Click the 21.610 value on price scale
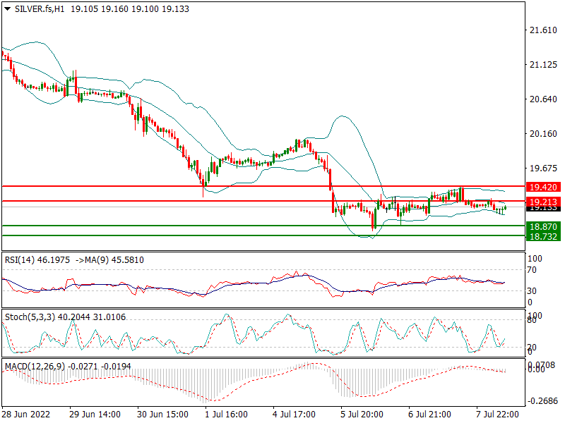The width and height of the screenshot is (565, 423). [543, 30]
